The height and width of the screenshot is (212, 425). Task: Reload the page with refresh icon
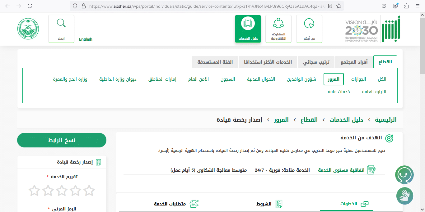click(x=30, y=6)
